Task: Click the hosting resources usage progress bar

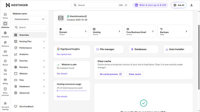Action: (x=72, y=91)
